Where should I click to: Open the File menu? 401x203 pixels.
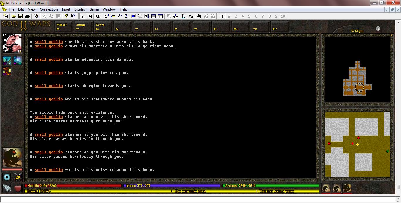pyautogui.click(x=11, y=9)
